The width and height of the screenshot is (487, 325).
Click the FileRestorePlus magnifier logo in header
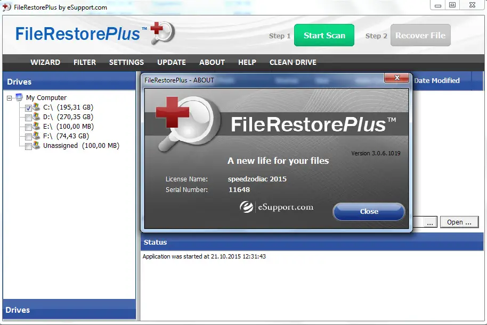163,32
